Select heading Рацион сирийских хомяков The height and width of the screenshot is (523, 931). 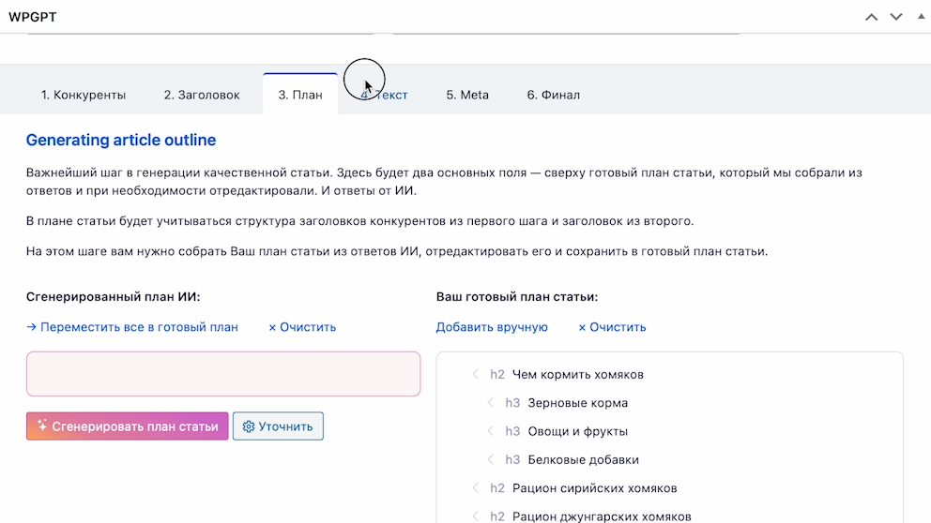pyautogui.click(x=594, y=488)
